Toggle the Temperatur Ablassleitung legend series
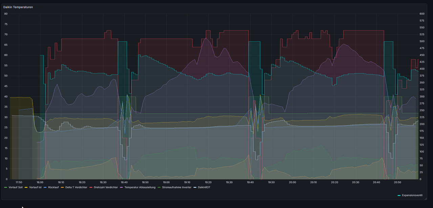 click(140, 187)
